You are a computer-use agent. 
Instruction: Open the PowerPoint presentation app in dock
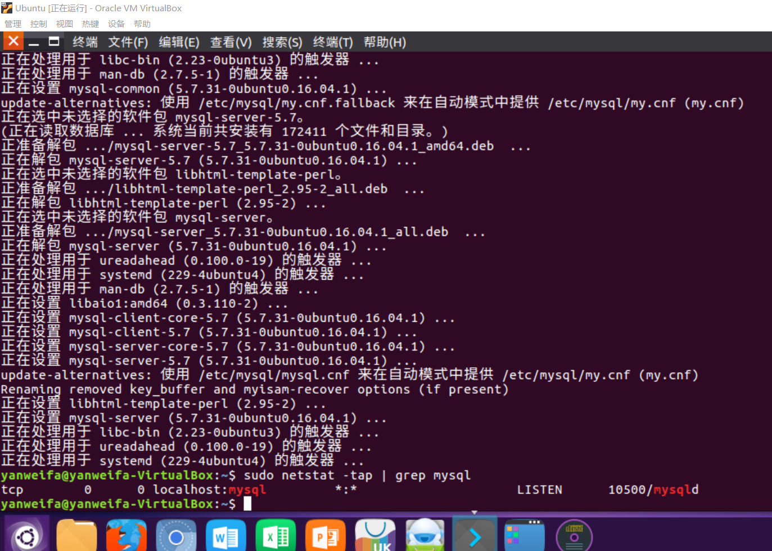(x=326, y=536)
